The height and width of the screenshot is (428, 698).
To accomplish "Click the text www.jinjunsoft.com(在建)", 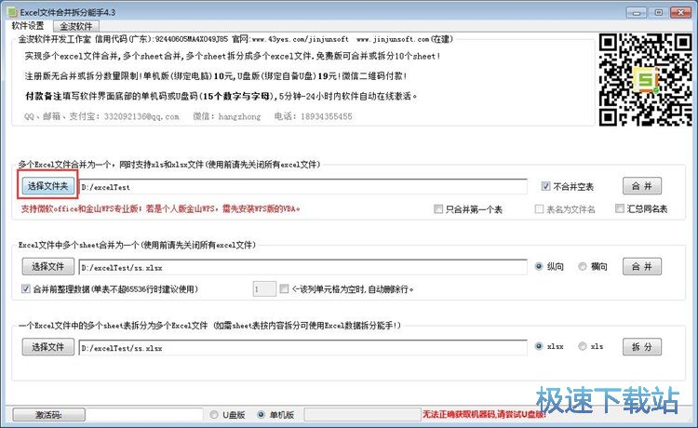I will coord(404,40).
